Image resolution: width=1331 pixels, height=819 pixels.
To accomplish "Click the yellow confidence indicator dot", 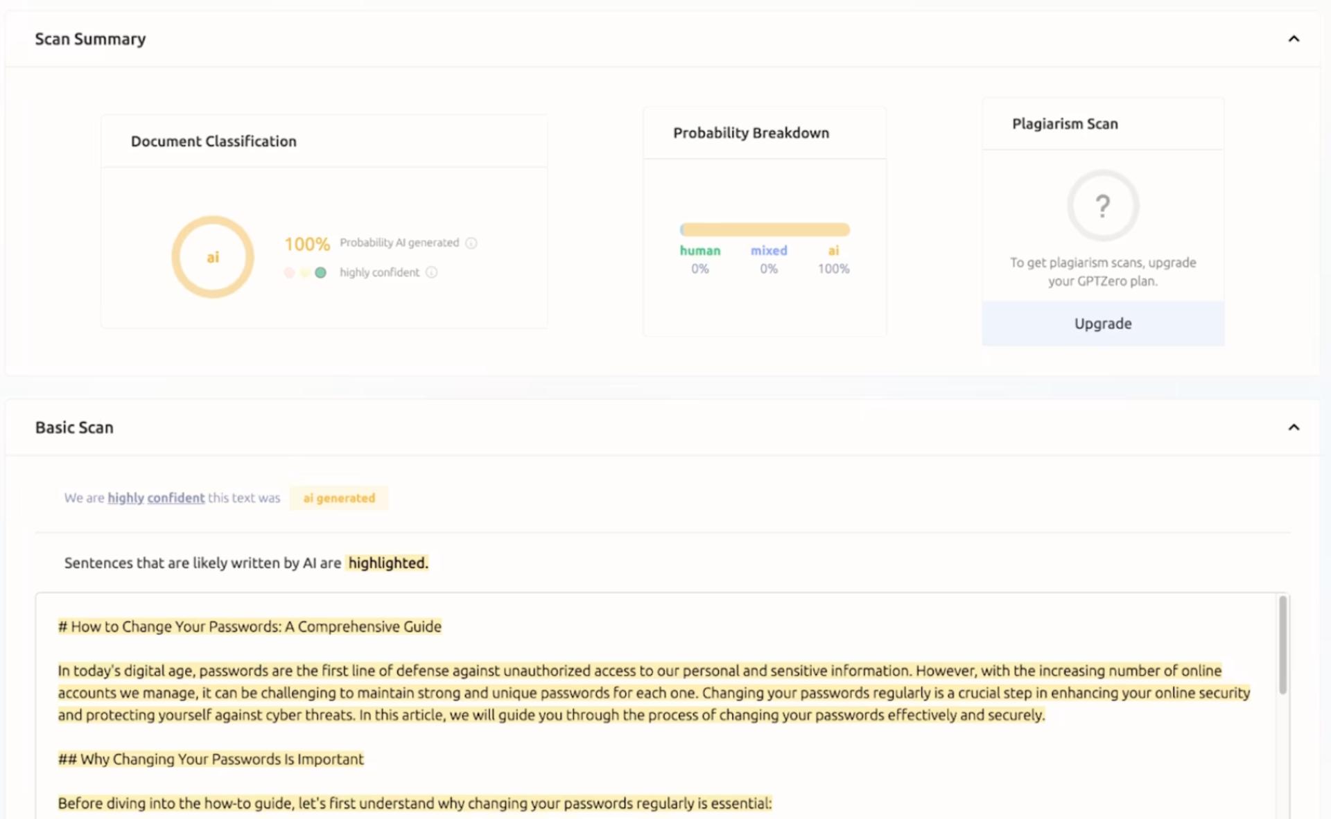I will [x=305, y=272].
